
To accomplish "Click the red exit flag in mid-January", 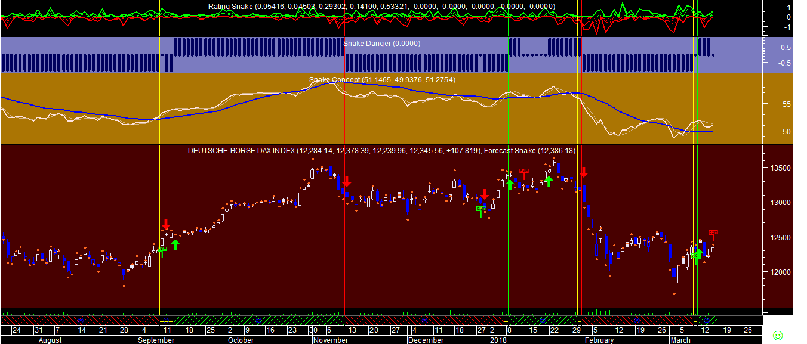I will pyautogui.click(x=524, y=172).
